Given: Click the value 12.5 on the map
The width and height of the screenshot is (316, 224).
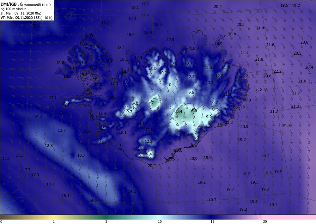Looking at the screenshot, I should tap(208, 68).
